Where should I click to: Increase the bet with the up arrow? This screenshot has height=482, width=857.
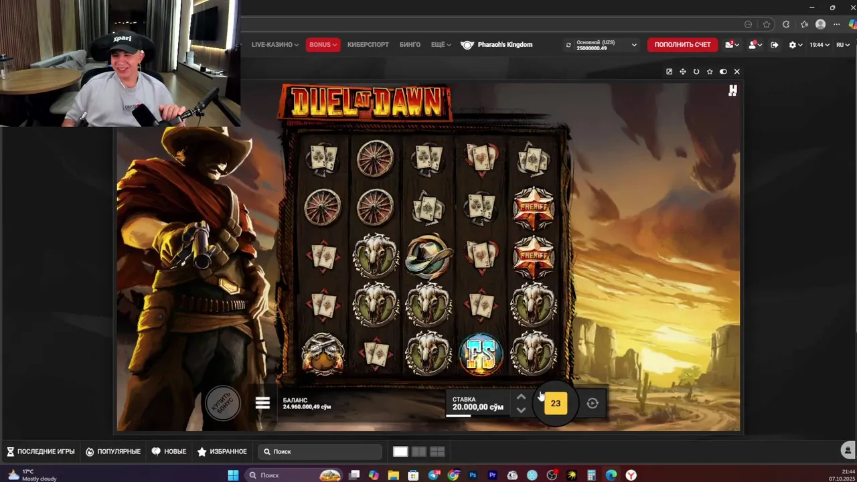521,397
